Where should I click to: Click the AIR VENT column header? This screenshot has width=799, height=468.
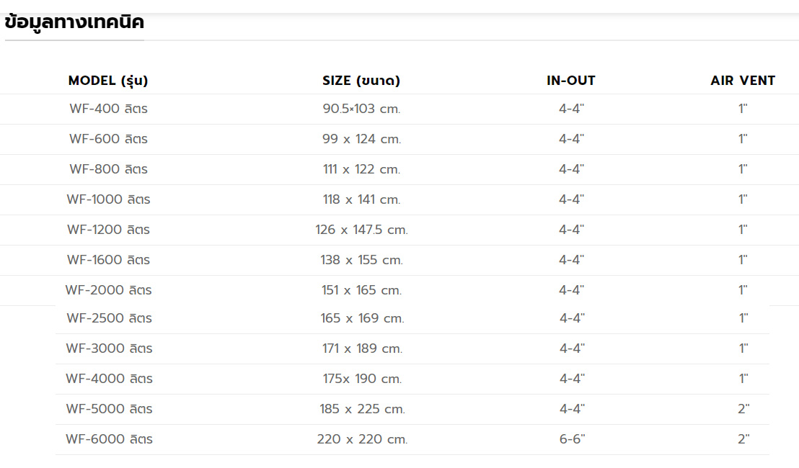pyautogui.click(x=743, y=81)
